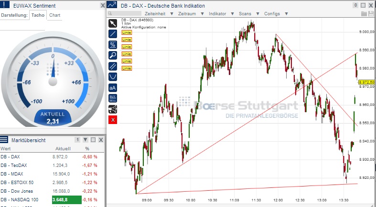Click the bottommost yellow Linie label
376x207 pixels.
127,68
